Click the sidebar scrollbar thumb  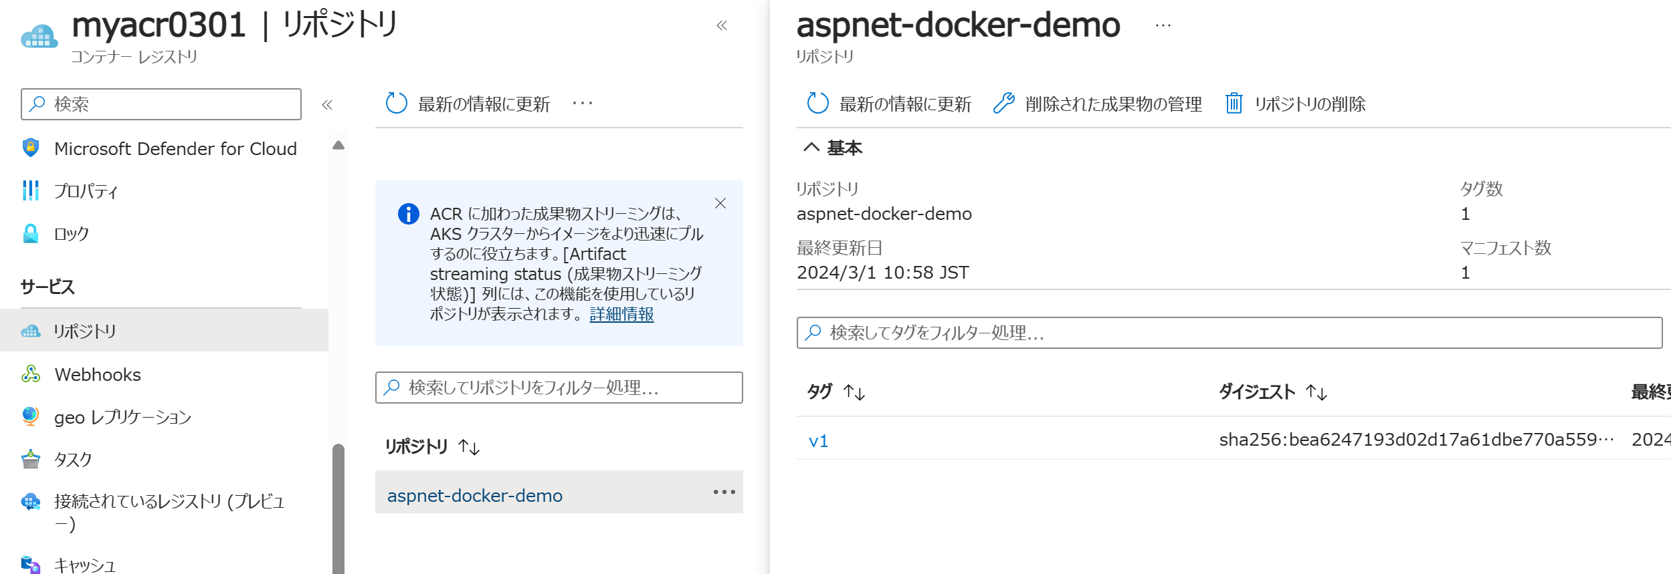pos(338,509)
